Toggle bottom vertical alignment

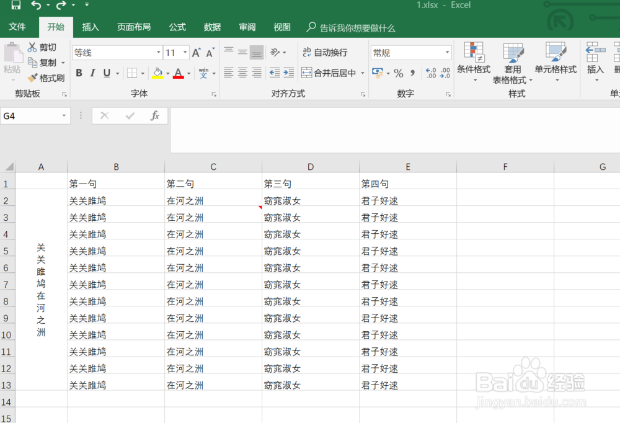coord(257,52)
